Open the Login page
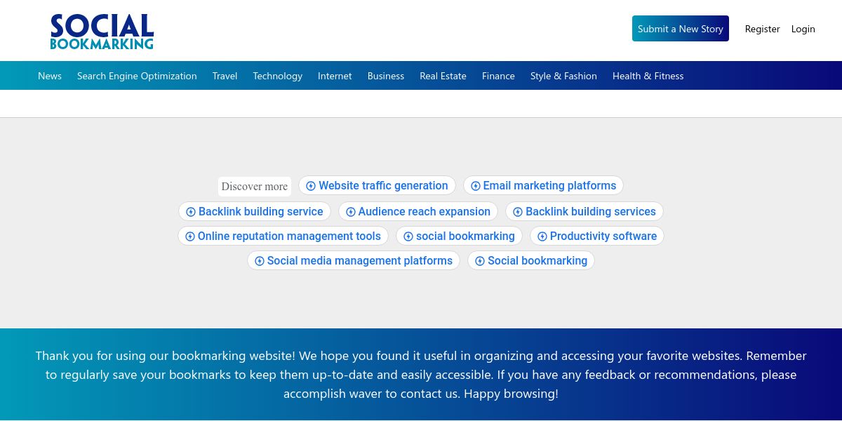842x421 pixels. (x=803, y=29)
